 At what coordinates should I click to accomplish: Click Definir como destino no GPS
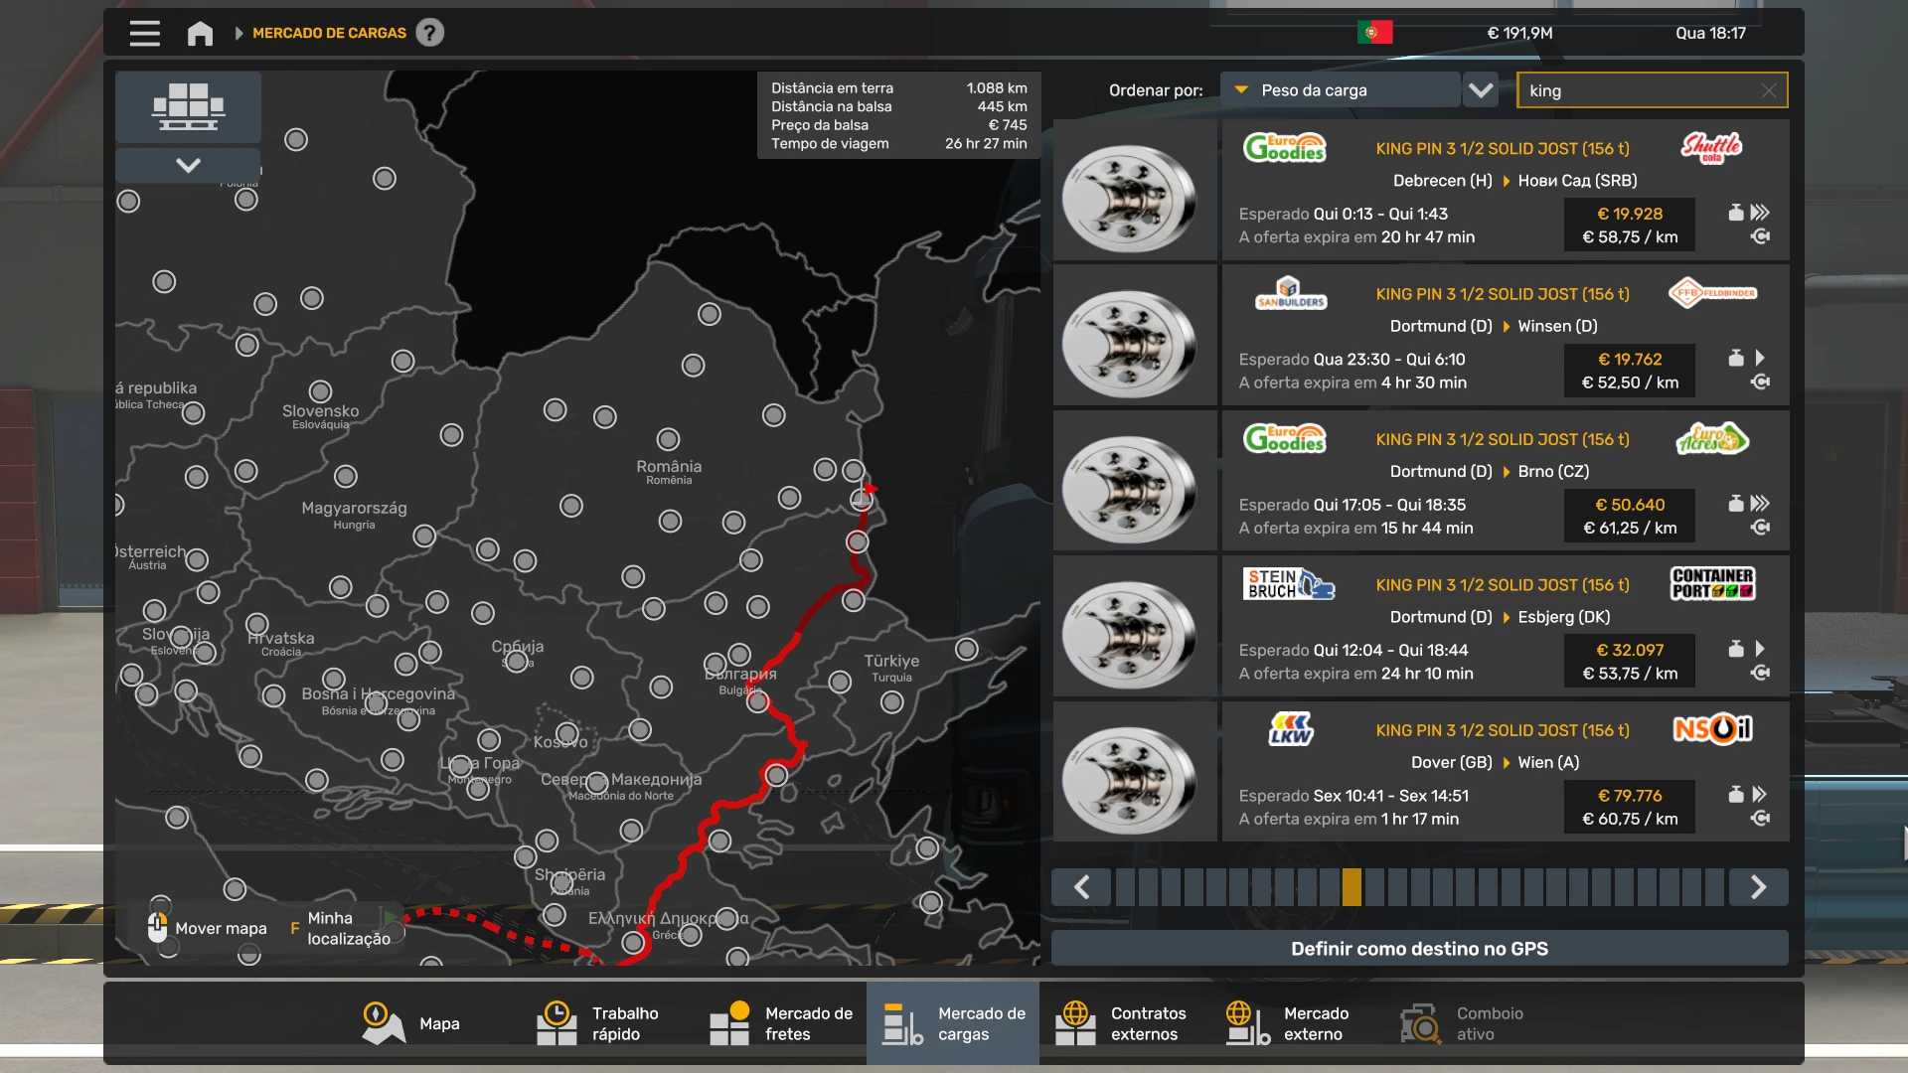coord(1419,949)
